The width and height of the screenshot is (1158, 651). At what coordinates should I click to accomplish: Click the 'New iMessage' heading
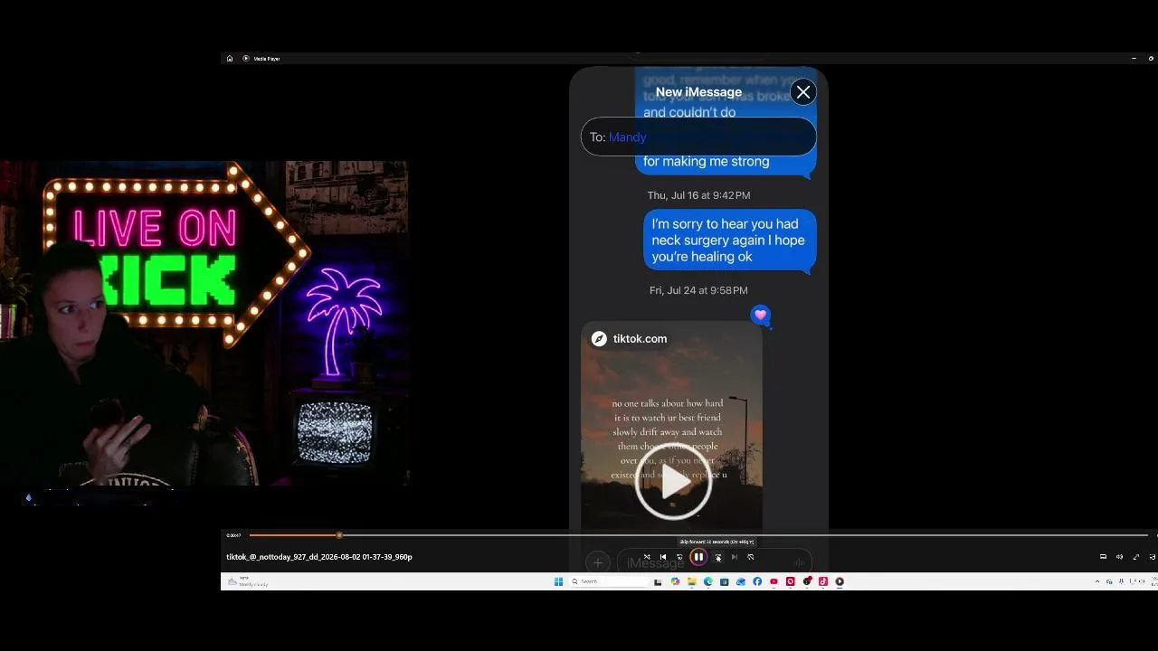pyautogui.click(x=698, y=92)
